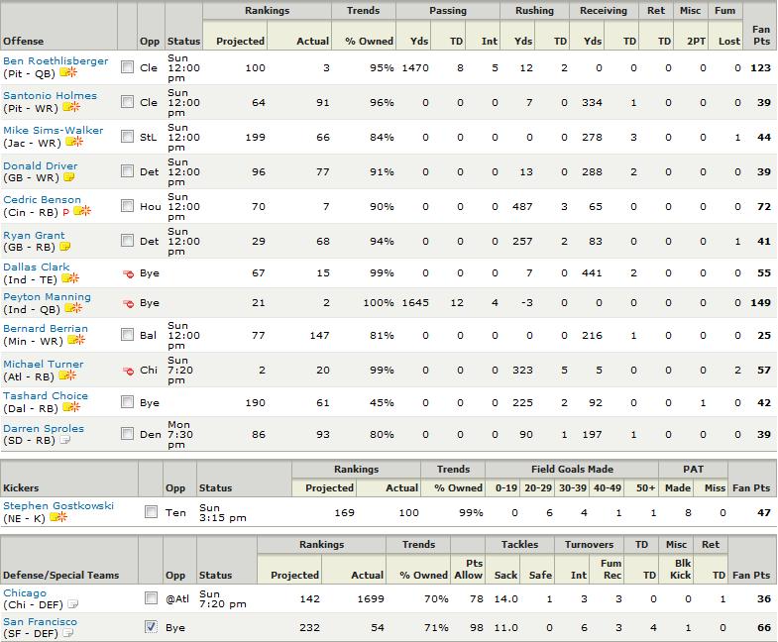Screen dimensions: 778x642
Task: Open Stephen Gostkowski player link
Action: pos(58,506)
